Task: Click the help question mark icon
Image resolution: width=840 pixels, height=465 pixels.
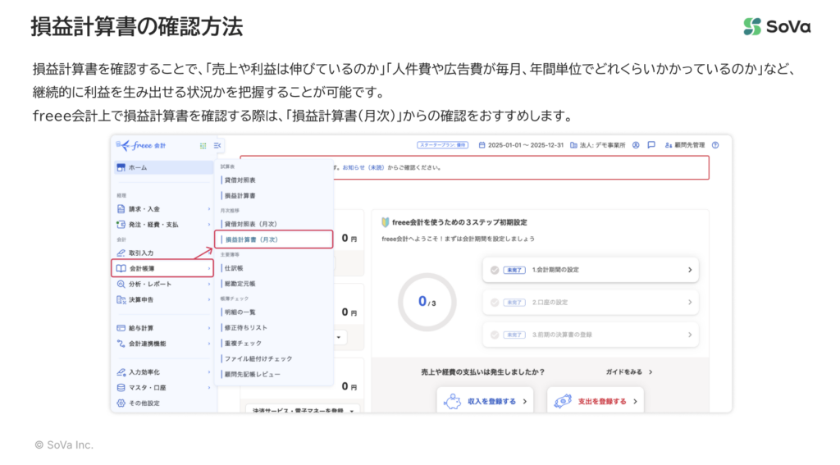Action: click(715, 144)
